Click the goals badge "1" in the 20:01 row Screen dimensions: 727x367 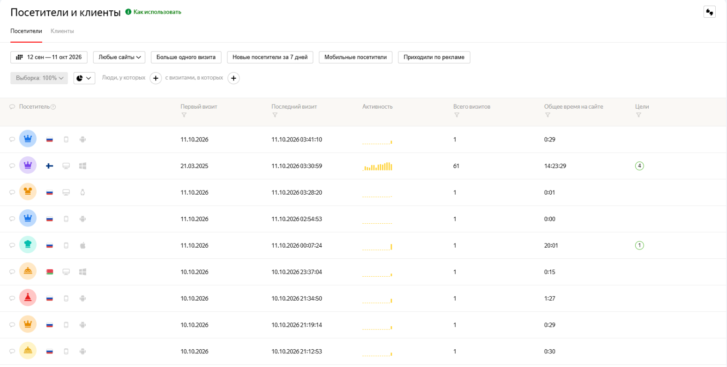pyautogui.click(x=639, y=245)
